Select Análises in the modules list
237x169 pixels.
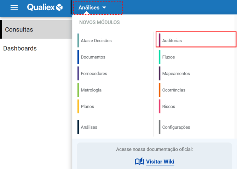tap(89, 127)
